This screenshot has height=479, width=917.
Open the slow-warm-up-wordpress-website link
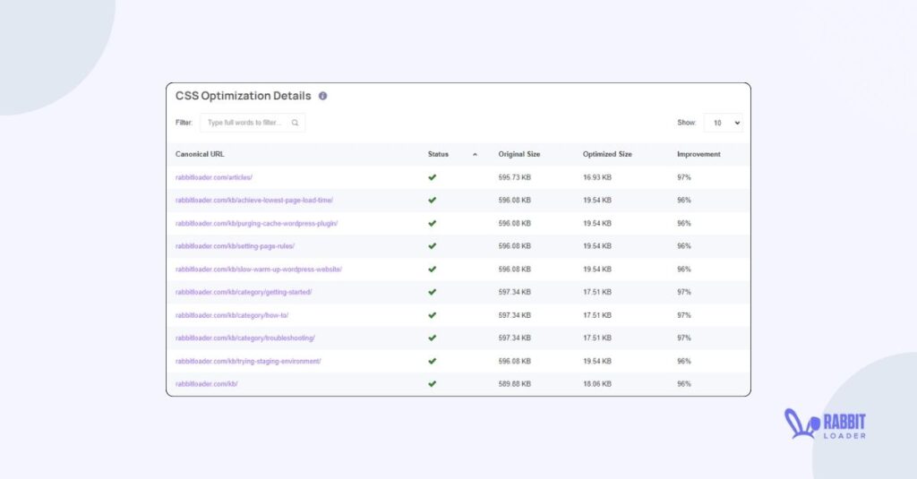pos(259,269)
